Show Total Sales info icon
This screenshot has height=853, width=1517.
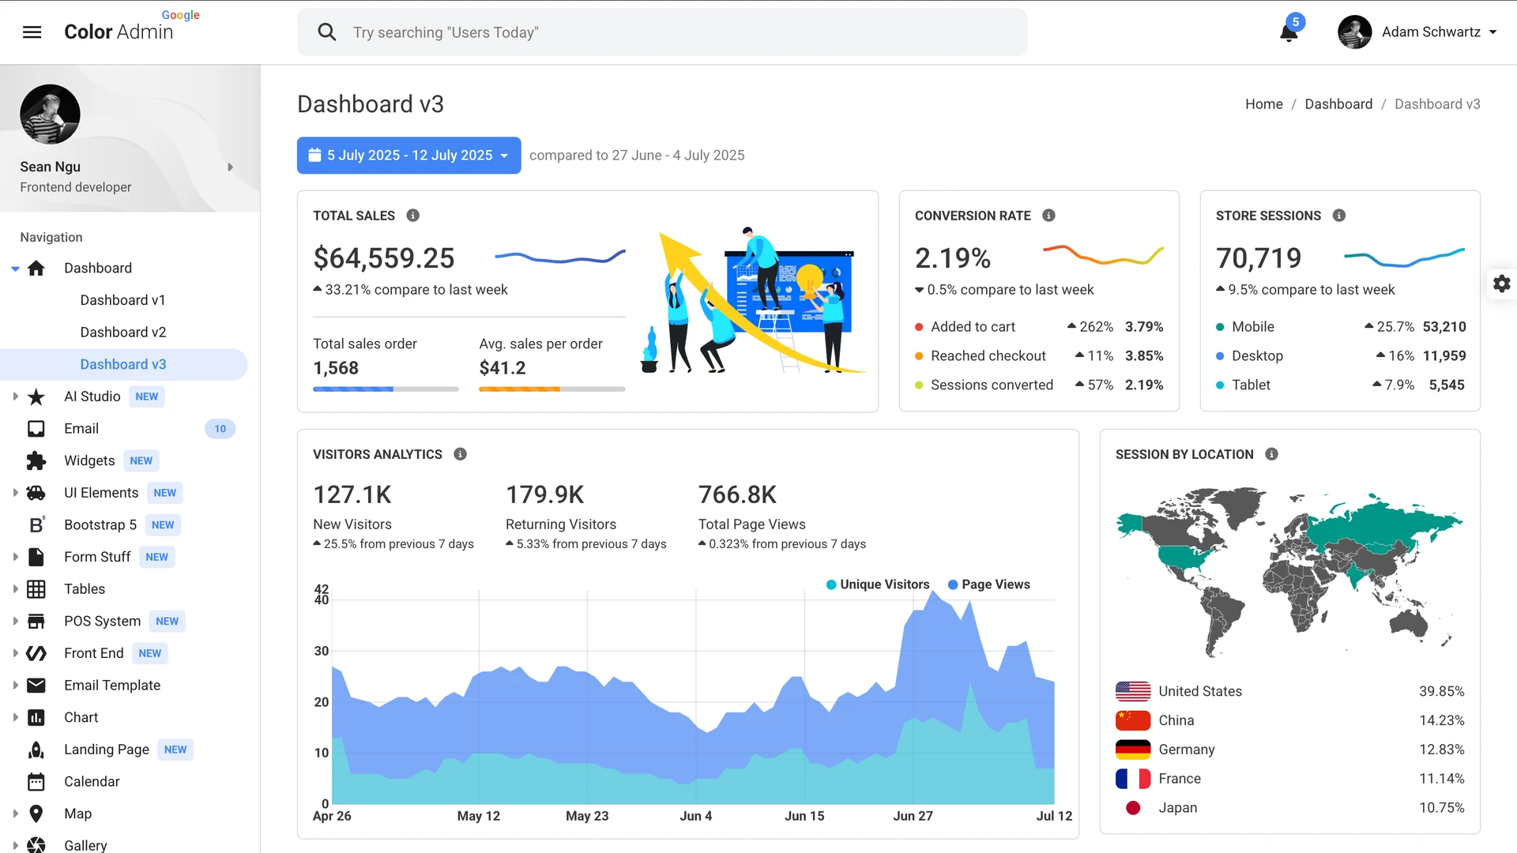point(412,216)
